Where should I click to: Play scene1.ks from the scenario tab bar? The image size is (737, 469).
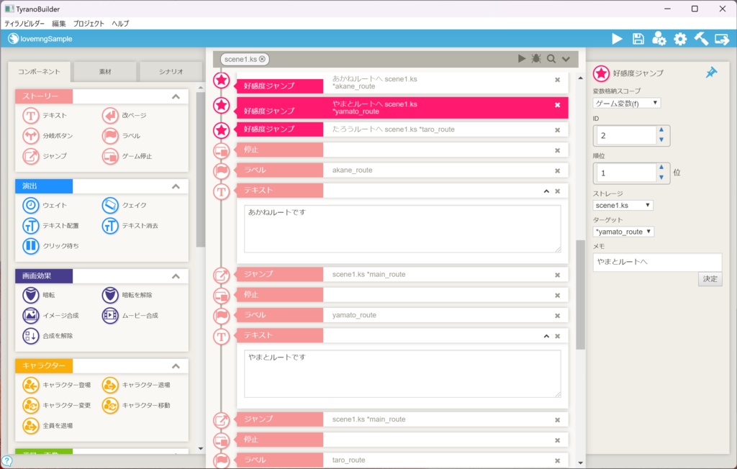coord(522,59)
